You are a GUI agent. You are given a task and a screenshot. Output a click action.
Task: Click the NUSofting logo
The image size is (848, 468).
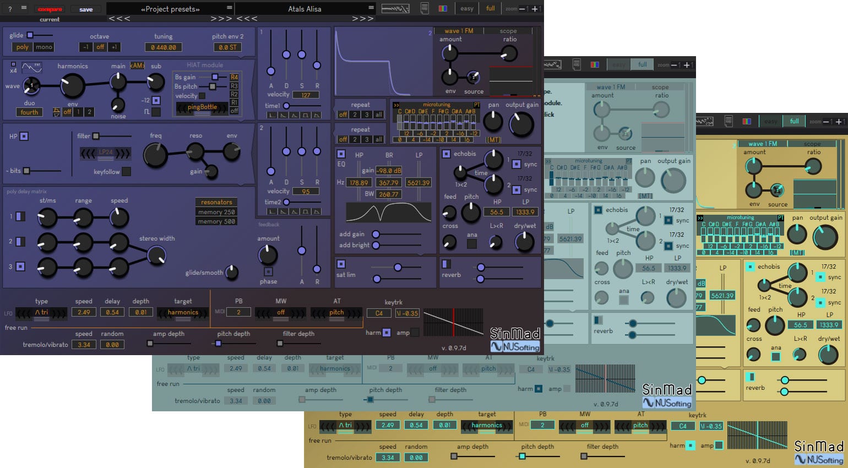click(514, 346)
